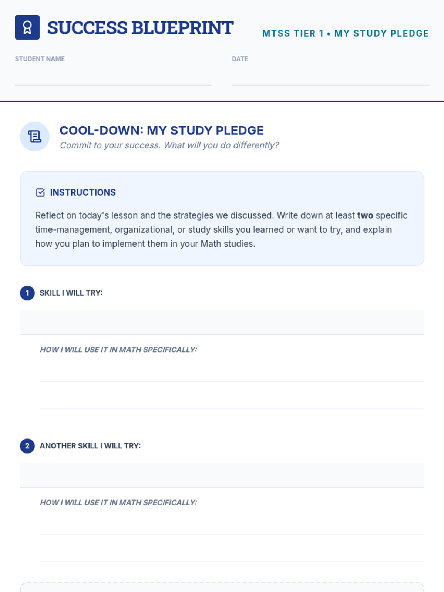Click the number 2 circle badge
The height and width of the screenshot is (592, 444).
click(x=27, y=446)
